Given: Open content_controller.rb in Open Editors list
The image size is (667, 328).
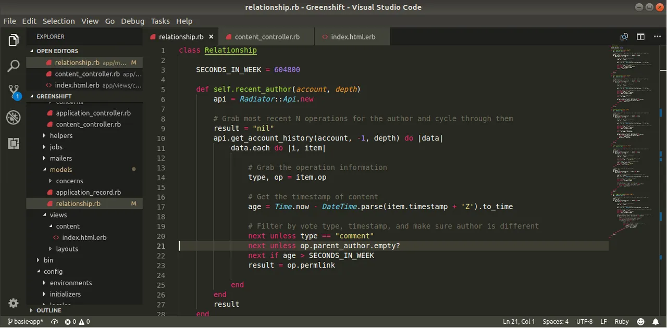Looking at the screenshot, I should [x=84, y=74].
